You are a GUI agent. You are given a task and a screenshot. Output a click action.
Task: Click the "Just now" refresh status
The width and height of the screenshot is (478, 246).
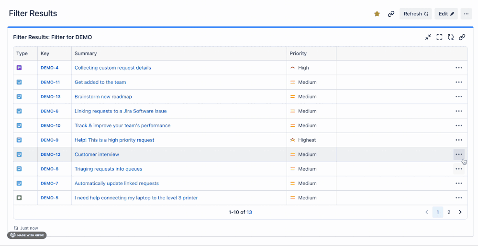pyautogui.click(x=26, y=228)
